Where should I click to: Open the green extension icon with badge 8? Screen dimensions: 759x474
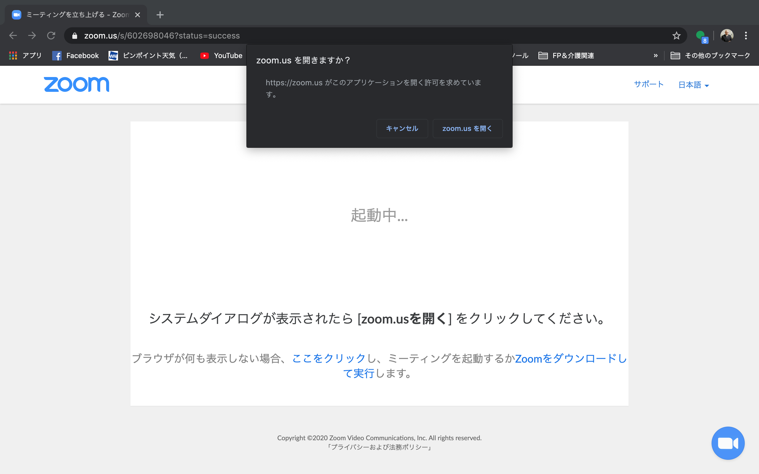coord(701,36)
